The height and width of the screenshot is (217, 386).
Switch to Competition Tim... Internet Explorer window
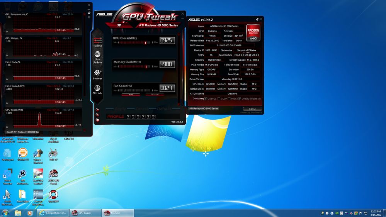pos(53,213)
